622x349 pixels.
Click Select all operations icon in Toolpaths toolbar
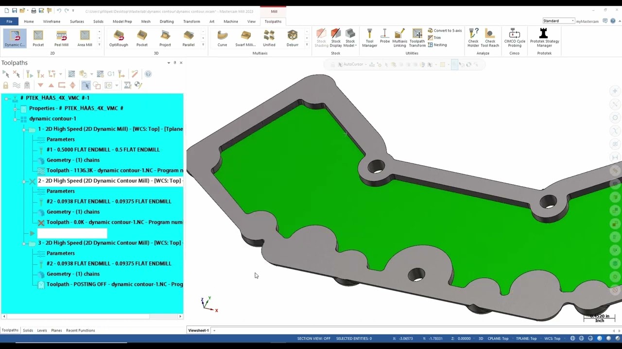tap(6, 74)
